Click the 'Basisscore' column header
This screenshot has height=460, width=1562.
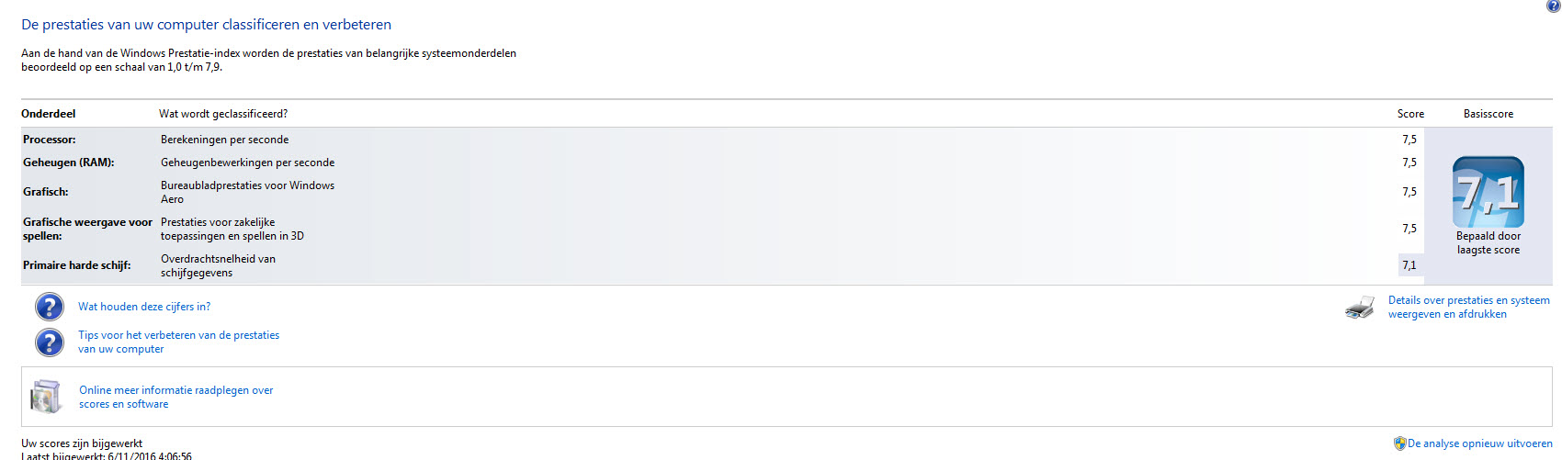[x=1488, y=114]
